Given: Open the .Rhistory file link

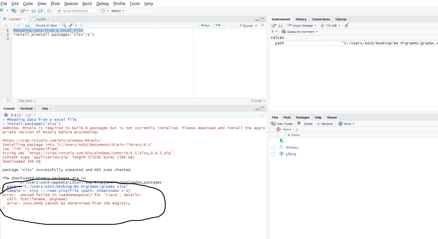Looking at the screenshot, I should [292, 148].
